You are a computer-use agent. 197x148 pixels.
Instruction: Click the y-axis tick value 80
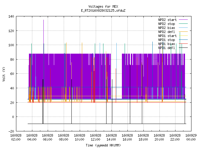pos(12,60)
